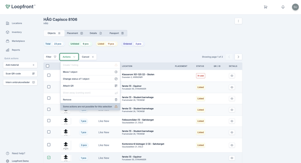This screenshot has height=163, width=301.
Task: Switch to the Passport tab
Action: point(116,33)
